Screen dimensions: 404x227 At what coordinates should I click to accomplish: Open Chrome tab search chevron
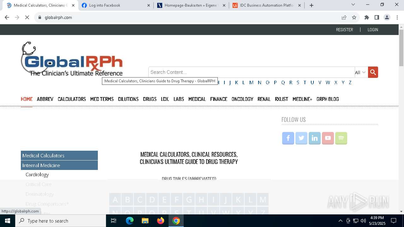(353, 4)
